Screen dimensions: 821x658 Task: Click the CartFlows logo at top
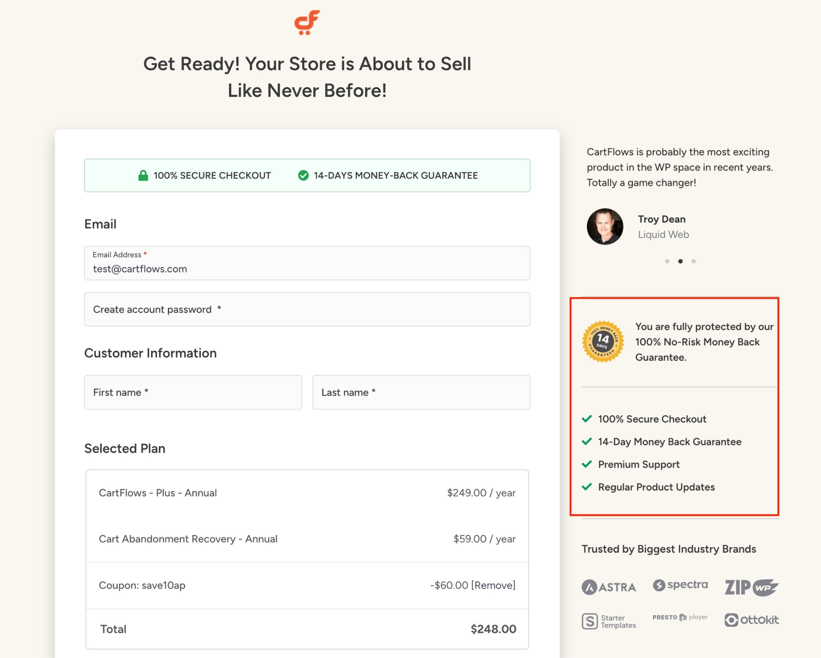point(307,22)
